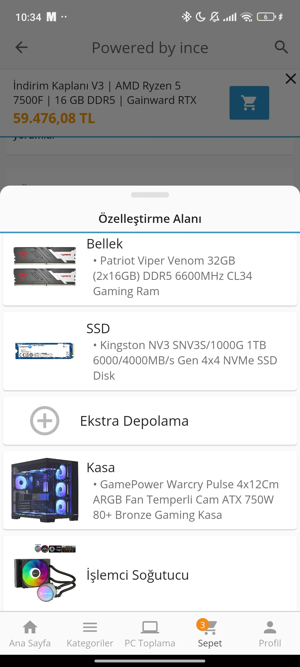
Task: Tap the GamePower Warcry case image
Action: (x=45, y=490)
